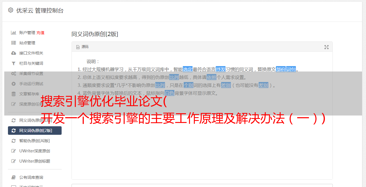Click the cloud upload icon for 接口文件相关
366x187 pixels.
click(13, 53)
